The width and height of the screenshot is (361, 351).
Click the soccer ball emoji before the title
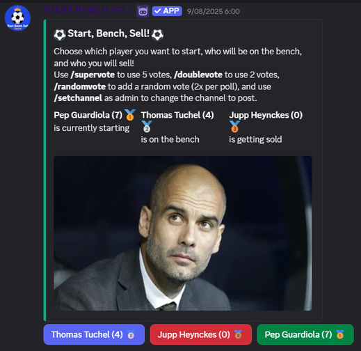[x=60, y=34]
